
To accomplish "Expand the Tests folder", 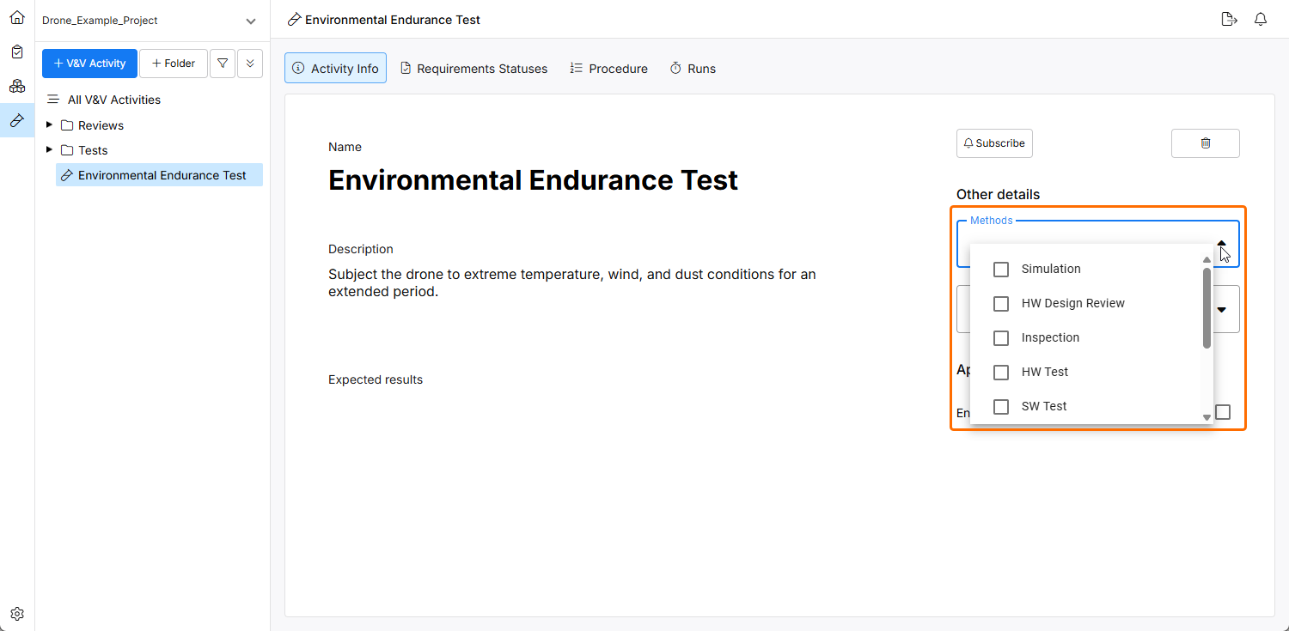I will (50, 150).
